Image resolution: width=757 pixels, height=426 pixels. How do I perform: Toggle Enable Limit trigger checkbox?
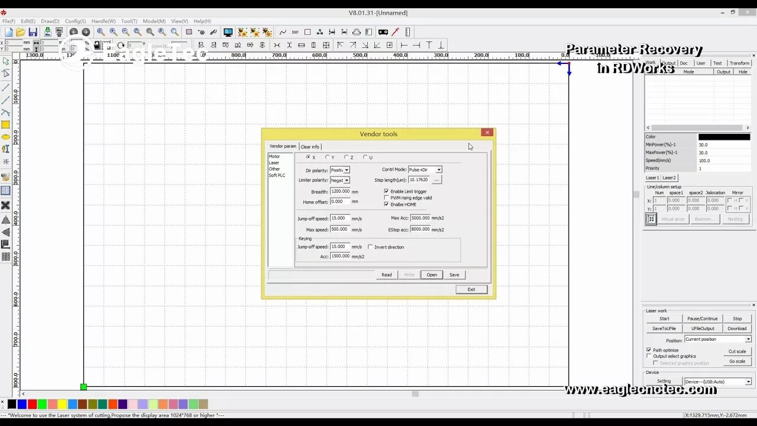387,191
